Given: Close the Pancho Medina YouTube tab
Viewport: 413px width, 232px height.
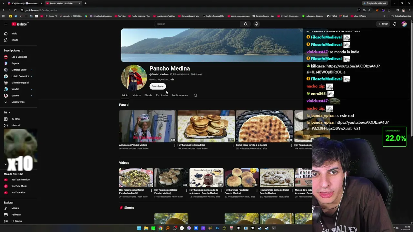Looking at the screenshot, I should click(x=80, y=3).
